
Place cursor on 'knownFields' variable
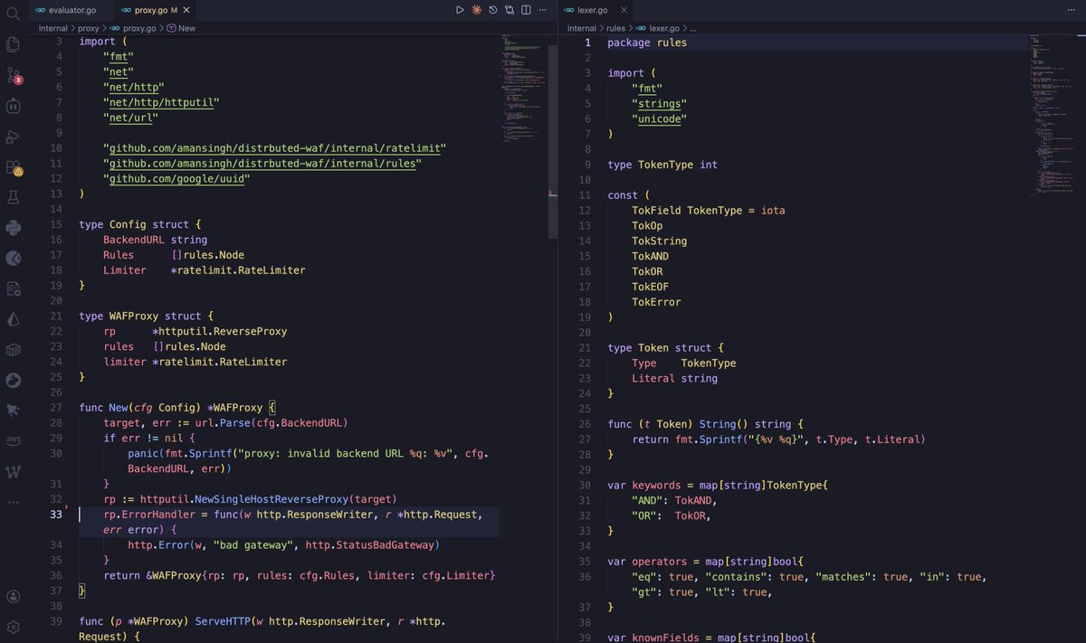pyautogui.click(x=665, y=638)
